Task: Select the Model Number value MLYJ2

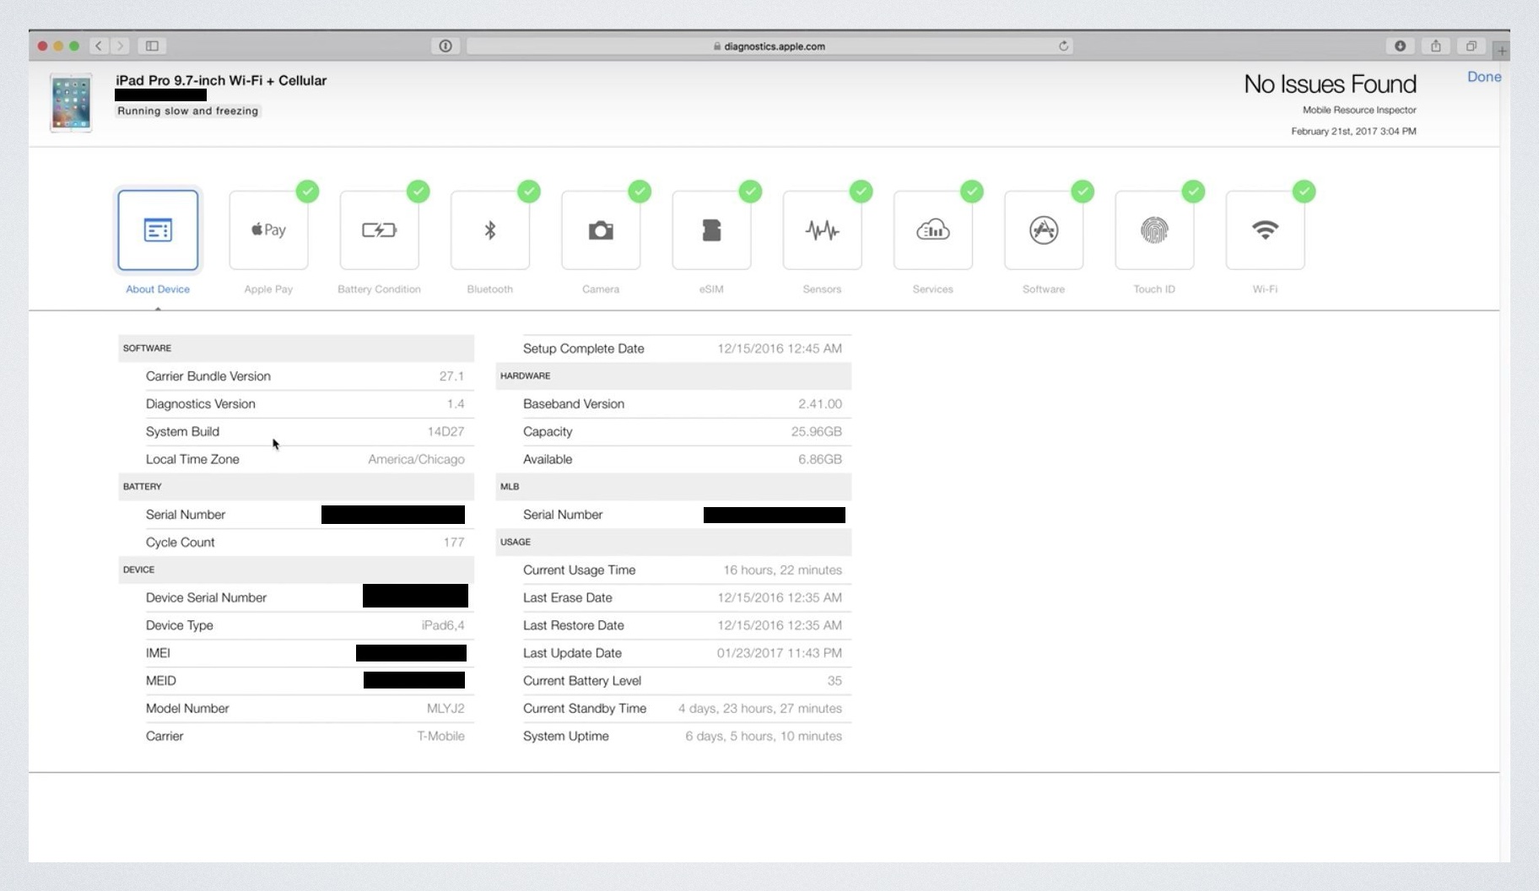Action: click(445, 708)
